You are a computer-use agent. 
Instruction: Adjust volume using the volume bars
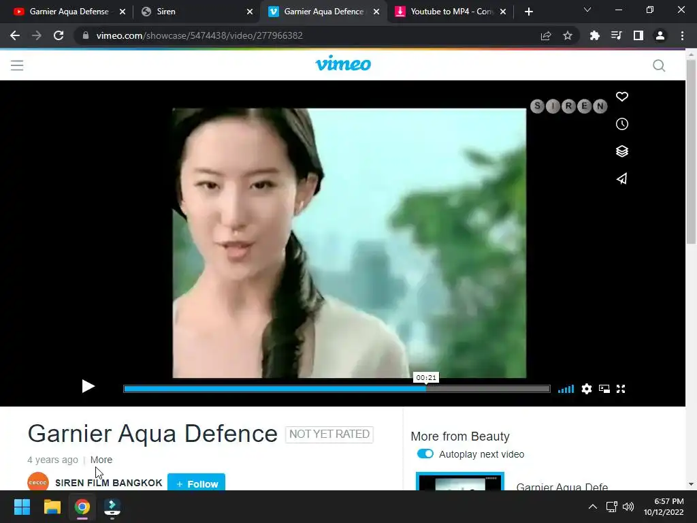point(566,389)
